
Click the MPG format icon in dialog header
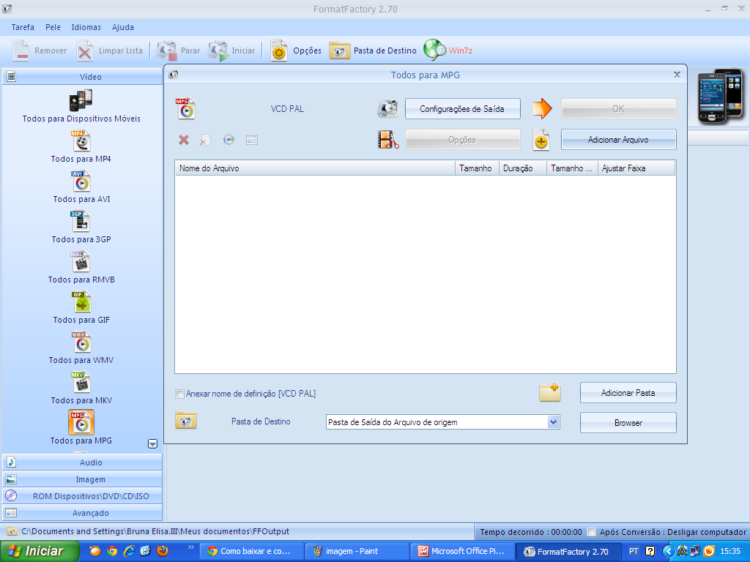pos(185,108)
